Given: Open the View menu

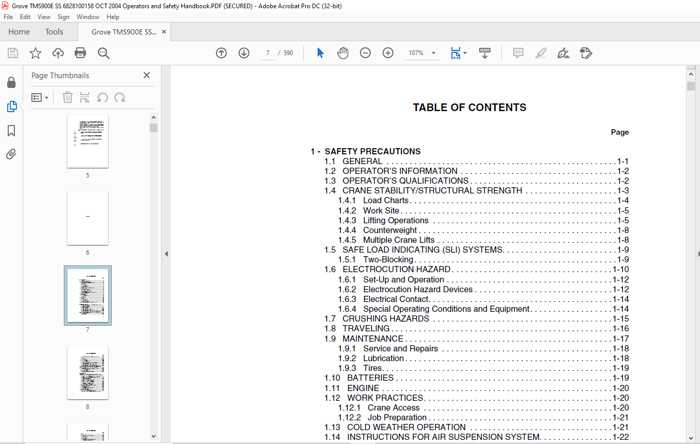Looking at the screenshot, I should (44, 17).
